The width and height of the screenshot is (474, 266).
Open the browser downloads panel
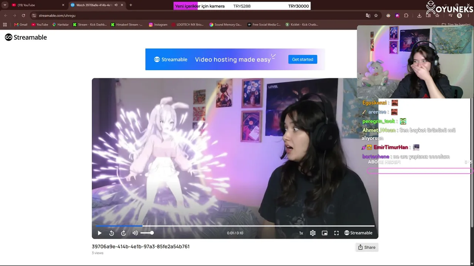[x=419, y=16]
